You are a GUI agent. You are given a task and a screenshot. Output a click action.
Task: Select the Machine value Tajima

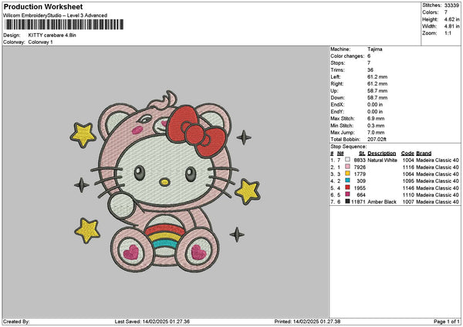coord(375,49)
